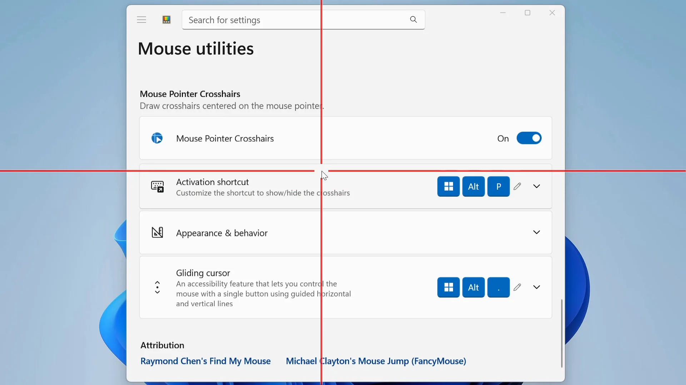686x385 pixels.
Task: Click the Mouse Pointer Crosshairs module icon
Action: [157, 138]
